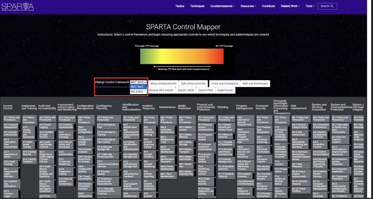Click the Choose All Controls button
Screen dimensions: 373x199
pyautogui.click(x=161, y=90)
